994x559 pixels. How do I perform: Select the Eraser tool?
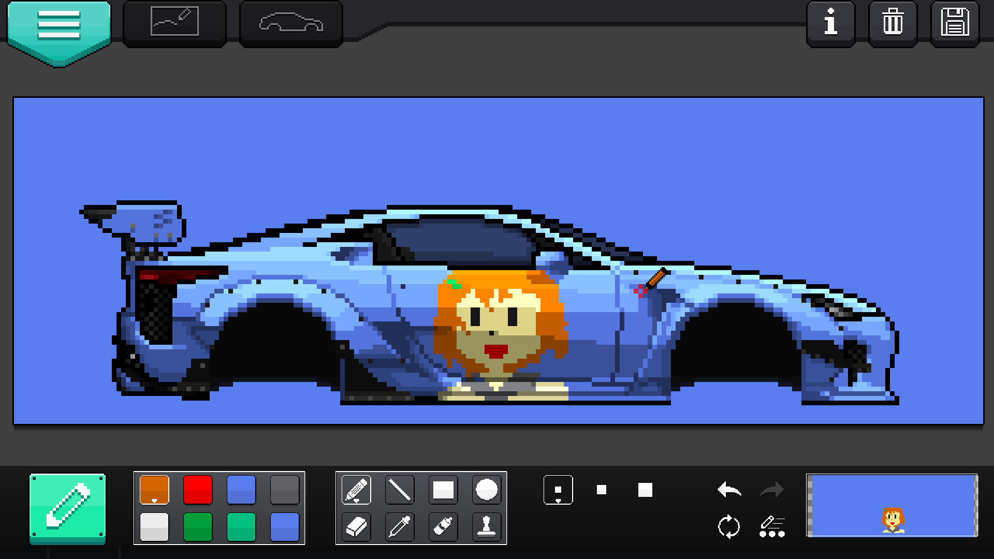(356, 527)
